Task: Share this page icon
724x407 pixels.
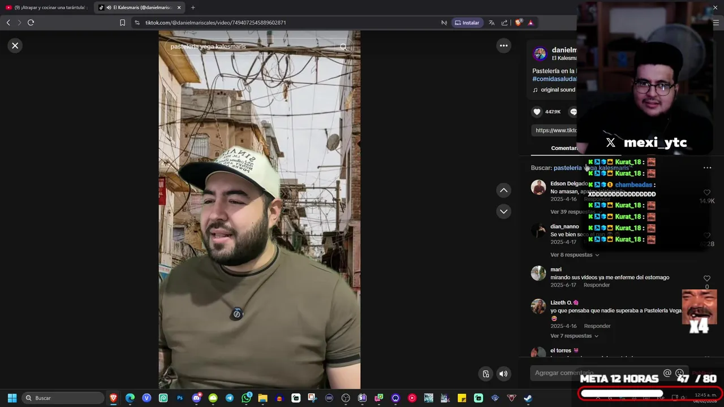Action: point(505,23)
